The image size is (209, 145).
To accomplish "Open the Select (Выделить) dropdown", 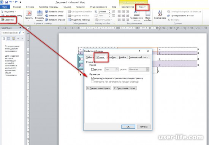I will [9, 11].
